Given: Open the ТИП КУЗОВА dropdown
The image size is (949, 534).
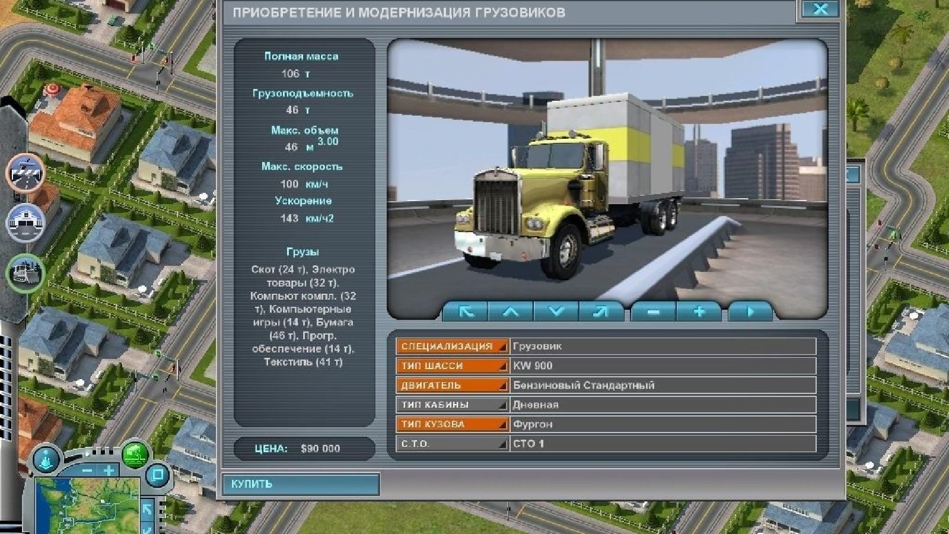Looking at the screenshot, I should 453,424.
